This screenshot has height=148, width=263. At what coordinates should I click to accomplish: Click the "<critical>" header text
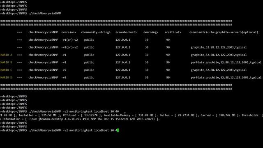pos(173,32)
